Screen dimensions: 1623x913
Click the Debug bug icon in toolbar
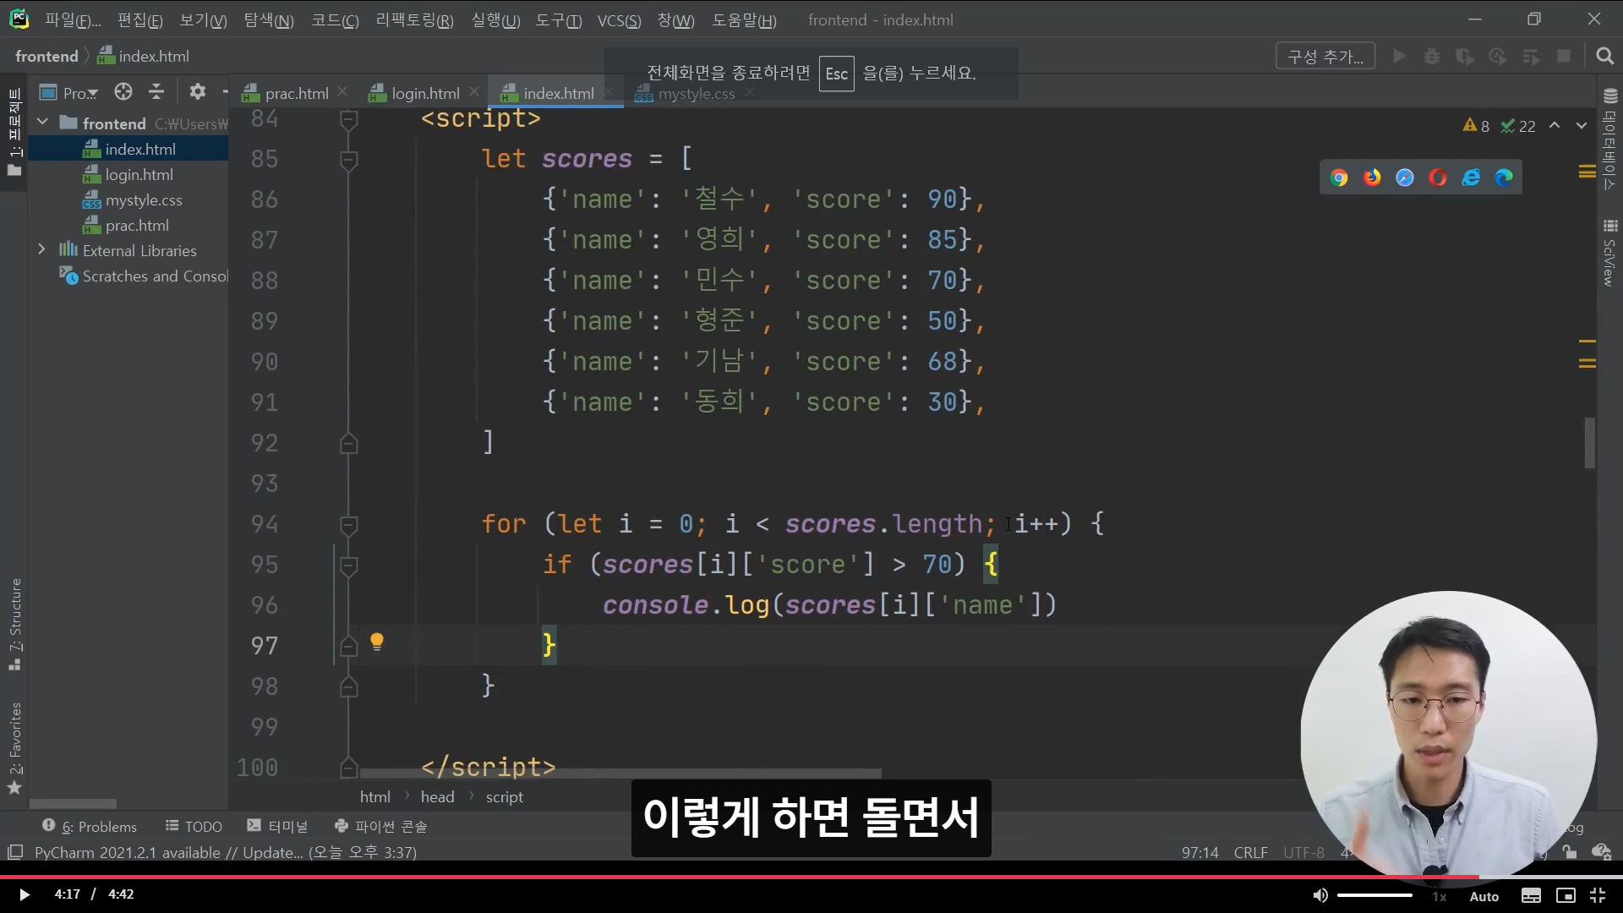click(1432, 57)
